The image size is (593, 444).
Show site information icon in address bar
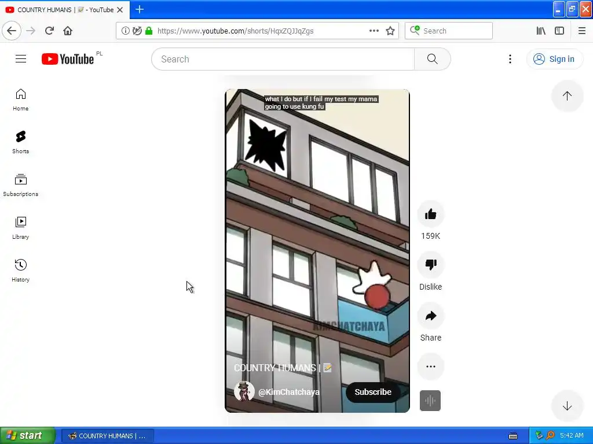coord(125,31)
